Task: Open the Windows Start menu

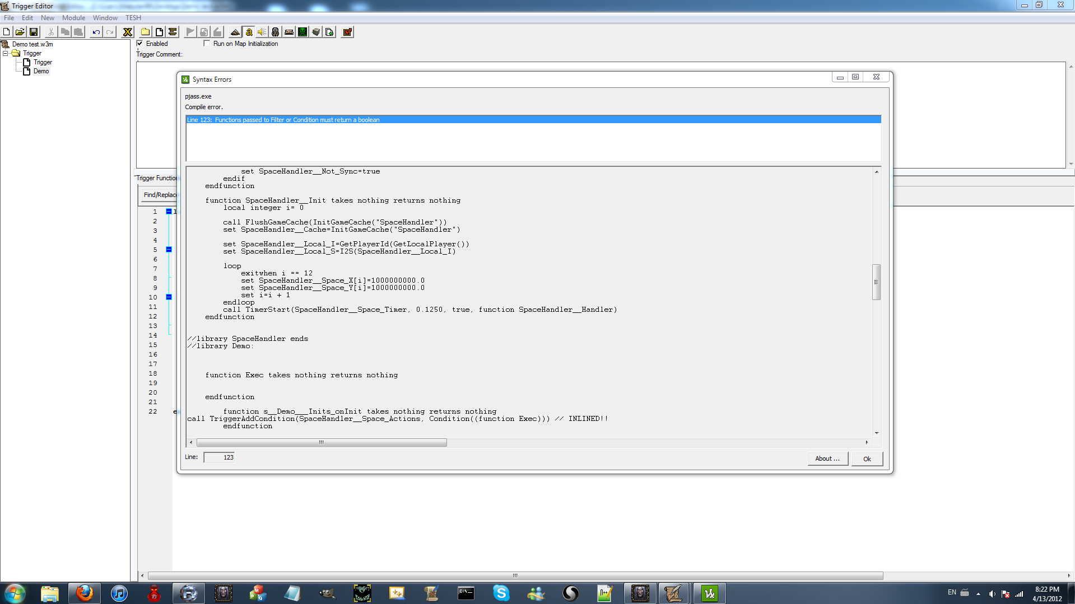Action: (15, 593)
